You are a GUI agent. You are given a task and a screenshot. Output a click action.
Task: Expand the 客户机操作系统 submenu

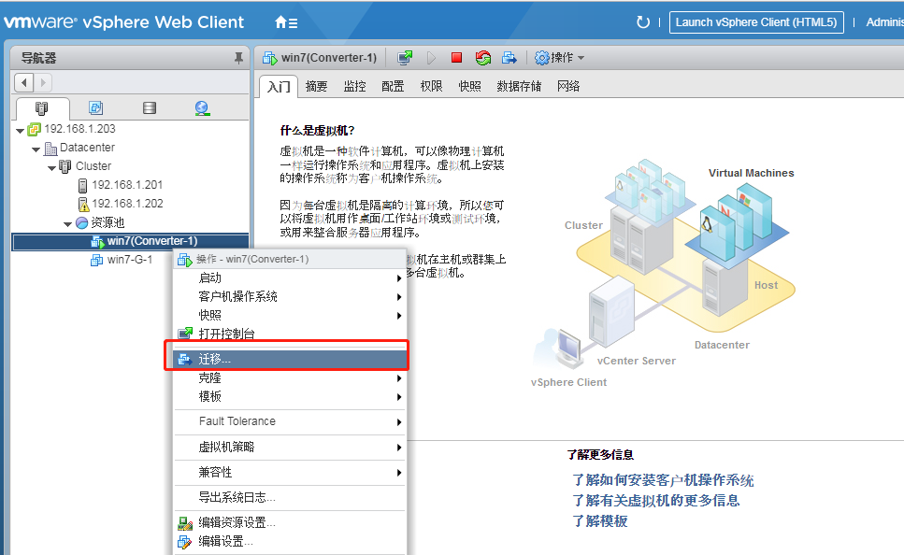399,297
